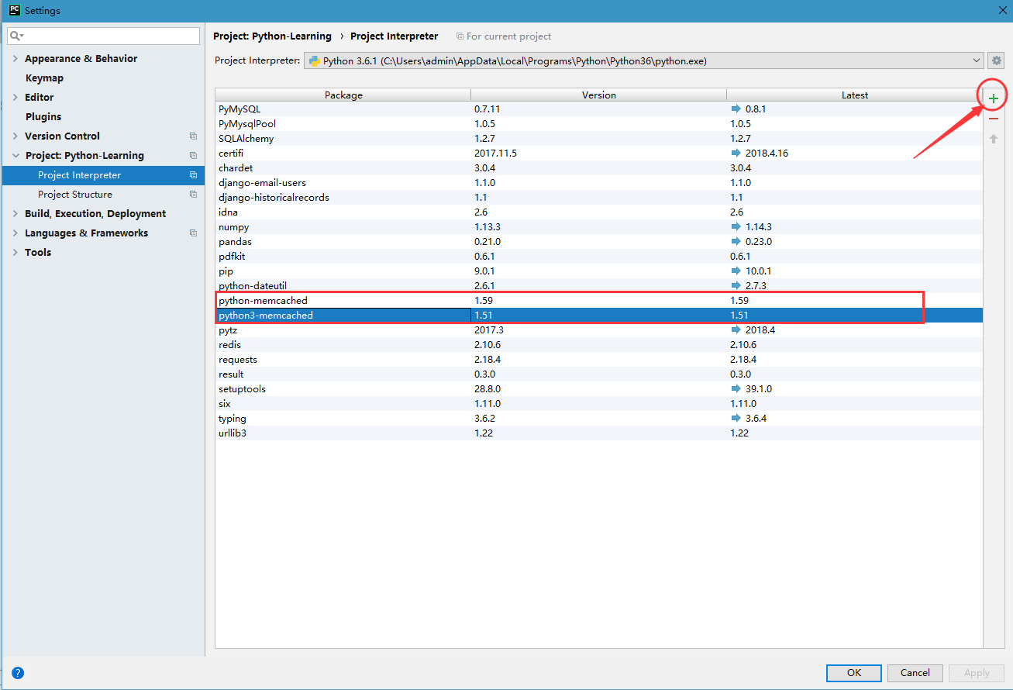1013x690 pixels.
Task: Select the chardet package row
Action: tap(599, 168)
